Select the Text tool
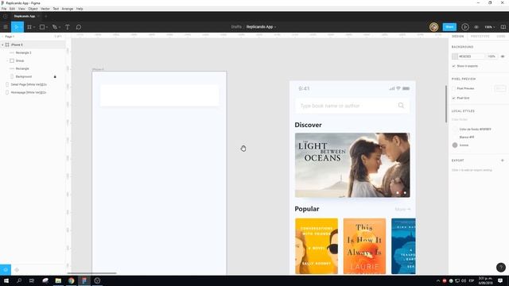 [x=68, y=27]
